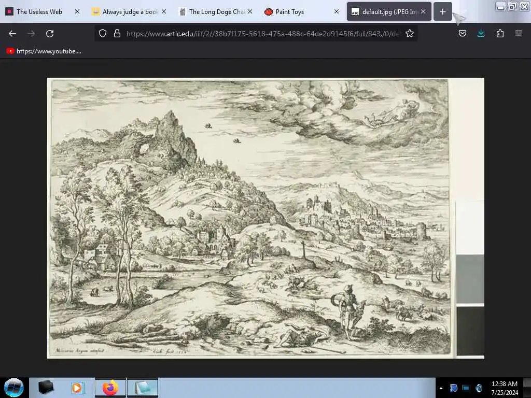Switch to Firefox in the taskbar
This screenshot has height=398, width=531.
(x=110, y=388)
